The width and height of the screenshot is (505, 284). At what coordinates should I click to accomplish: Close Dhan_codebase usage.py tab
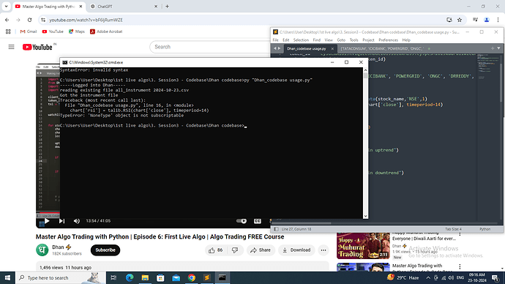coord(332,48)
